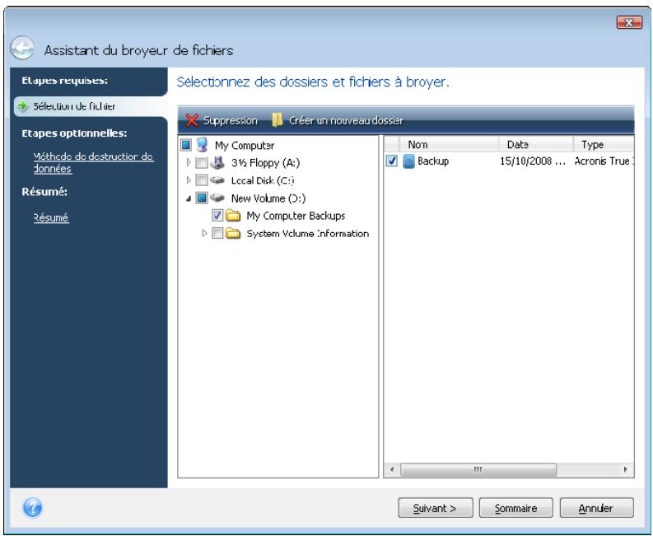Uncheck the My Computer Backups checkbox
Viewport: 653px width, 536px height.
coord(217,216)
